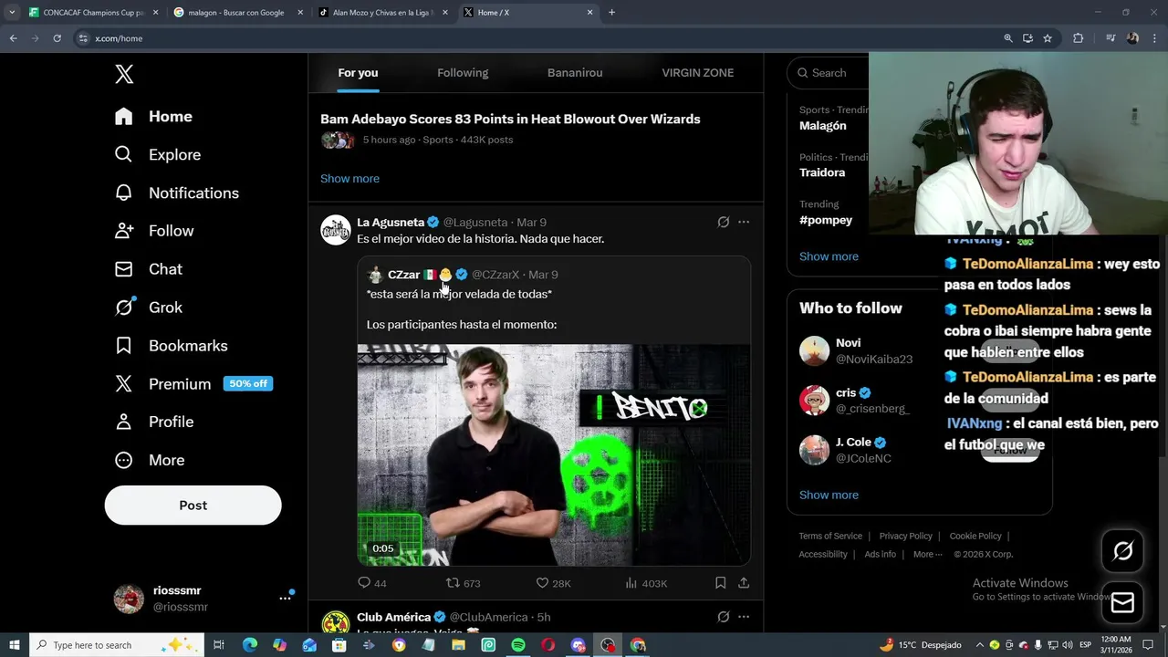
Task: Launch Grok from the sidebar
Action: pos(148,308)
